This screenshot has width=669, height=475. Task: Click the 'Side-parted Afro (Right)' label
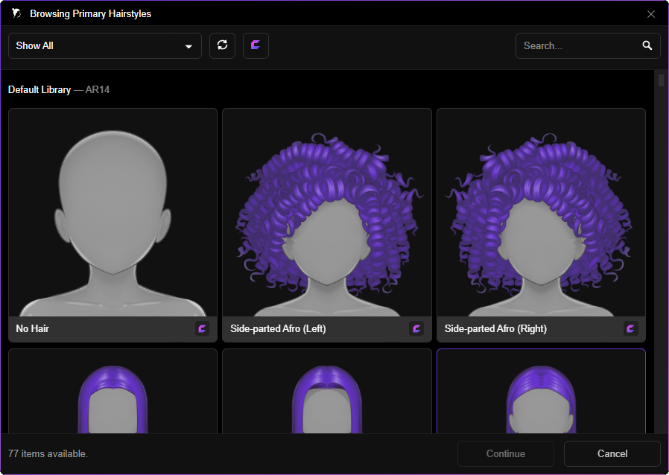495,328
